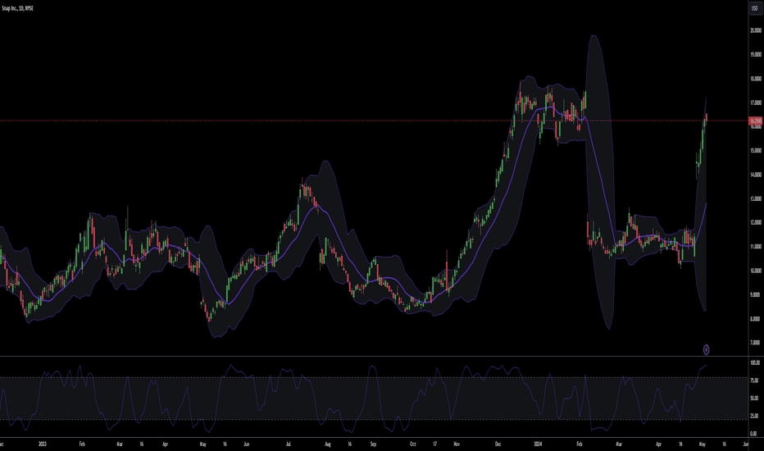The height and width of the screenshot is (451, 764).
Task: Click the 100.00 oscillator scale label
Action: [x=755, y=362]
